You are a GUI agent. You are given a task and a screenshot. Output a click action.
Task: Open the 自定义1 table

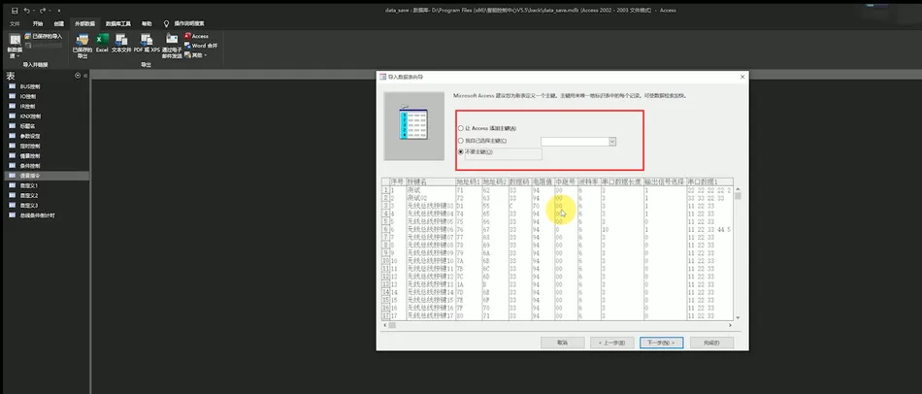29,185
